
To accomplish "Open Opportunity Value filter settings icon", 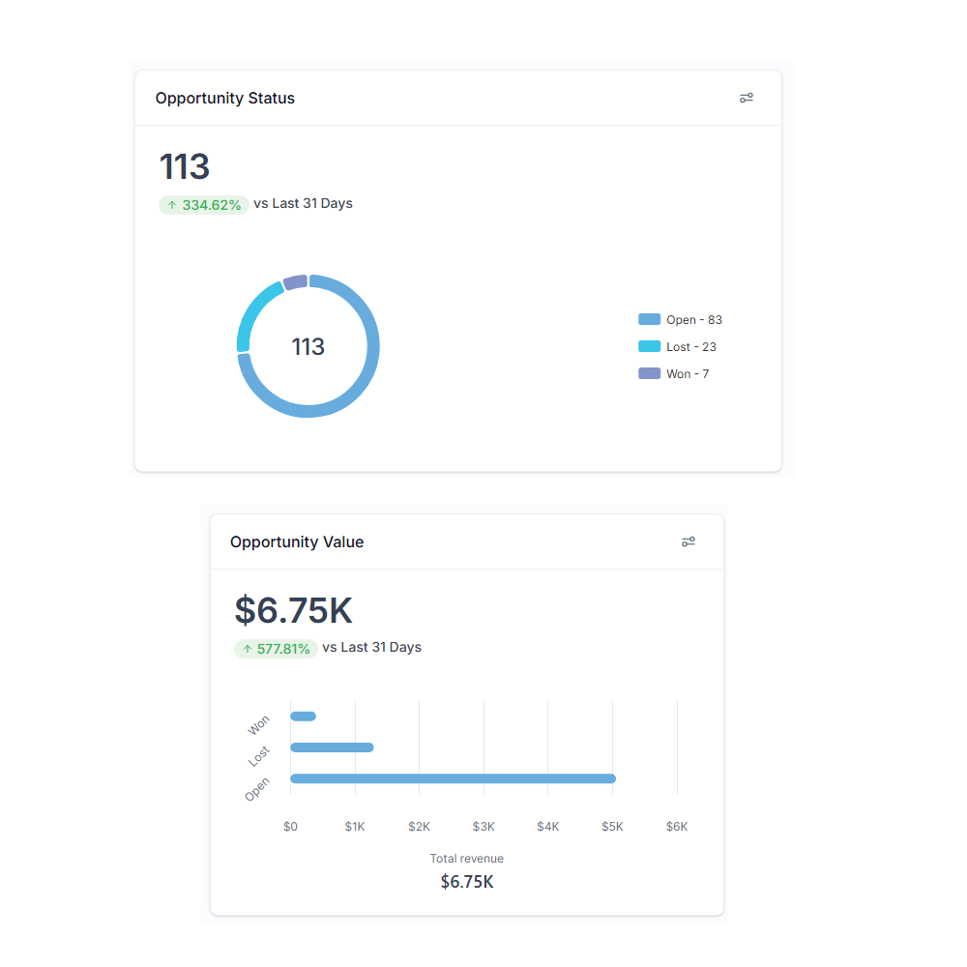I will (689, 542).
